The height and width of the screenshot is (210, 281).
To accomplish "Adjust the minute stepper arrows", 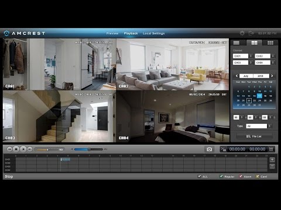I will pyautogui.click(x=256, y=117).
